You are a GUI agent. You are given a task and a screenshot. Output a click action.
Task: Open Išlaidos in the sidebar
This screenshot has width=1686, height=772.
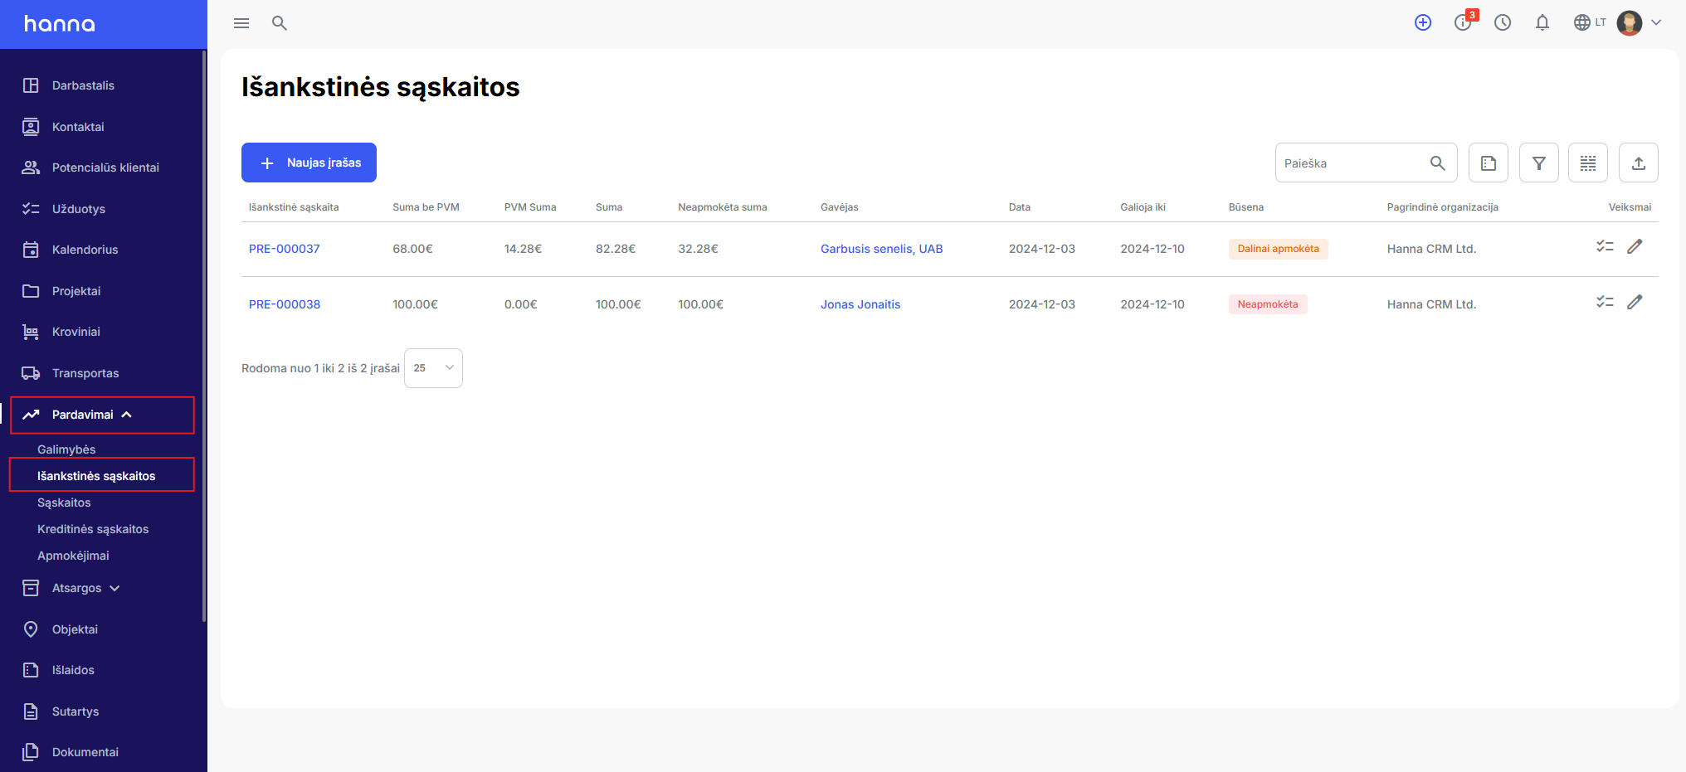tap(73, 670)
